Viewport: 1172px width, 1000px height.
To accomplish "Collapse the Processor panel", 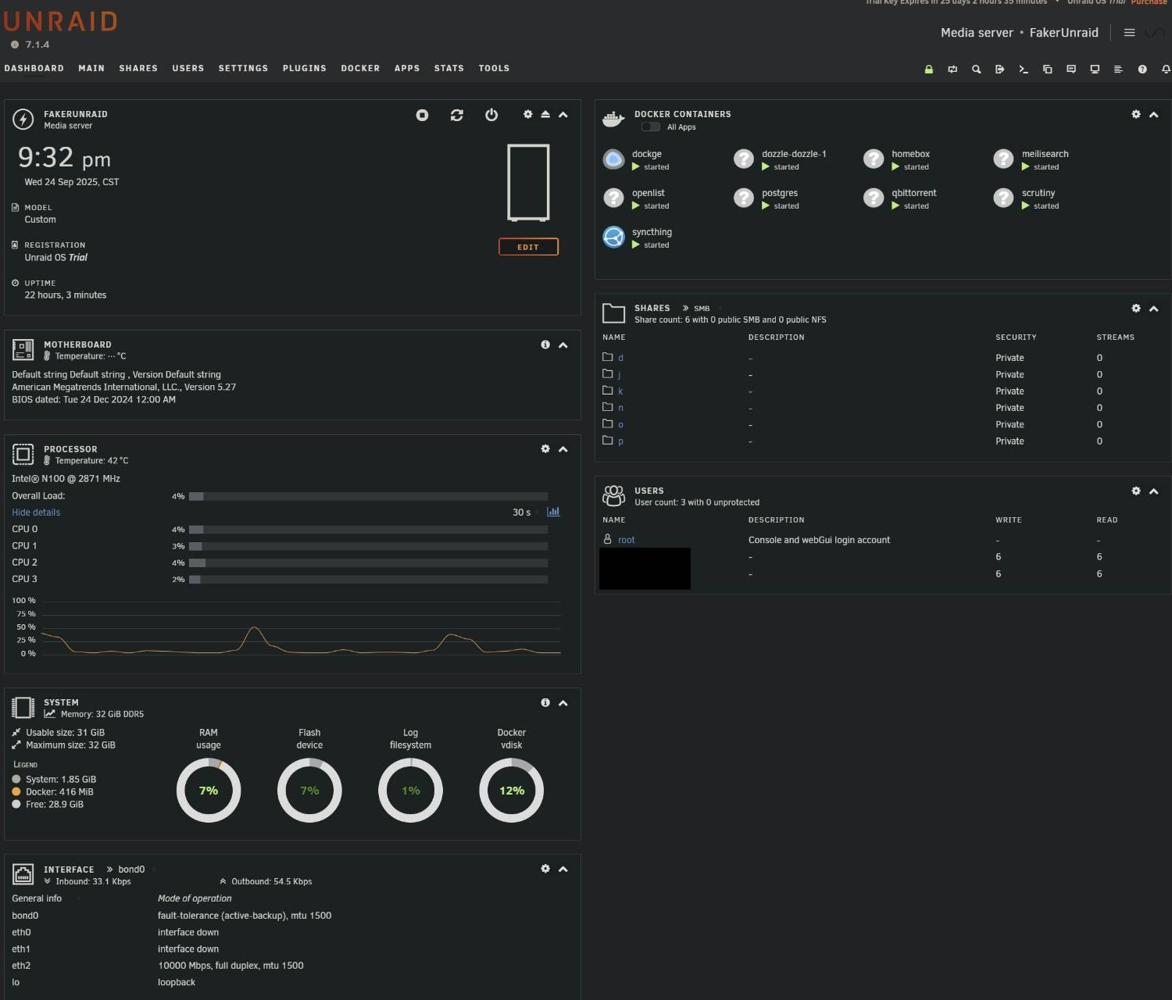I will pos(563,449).
